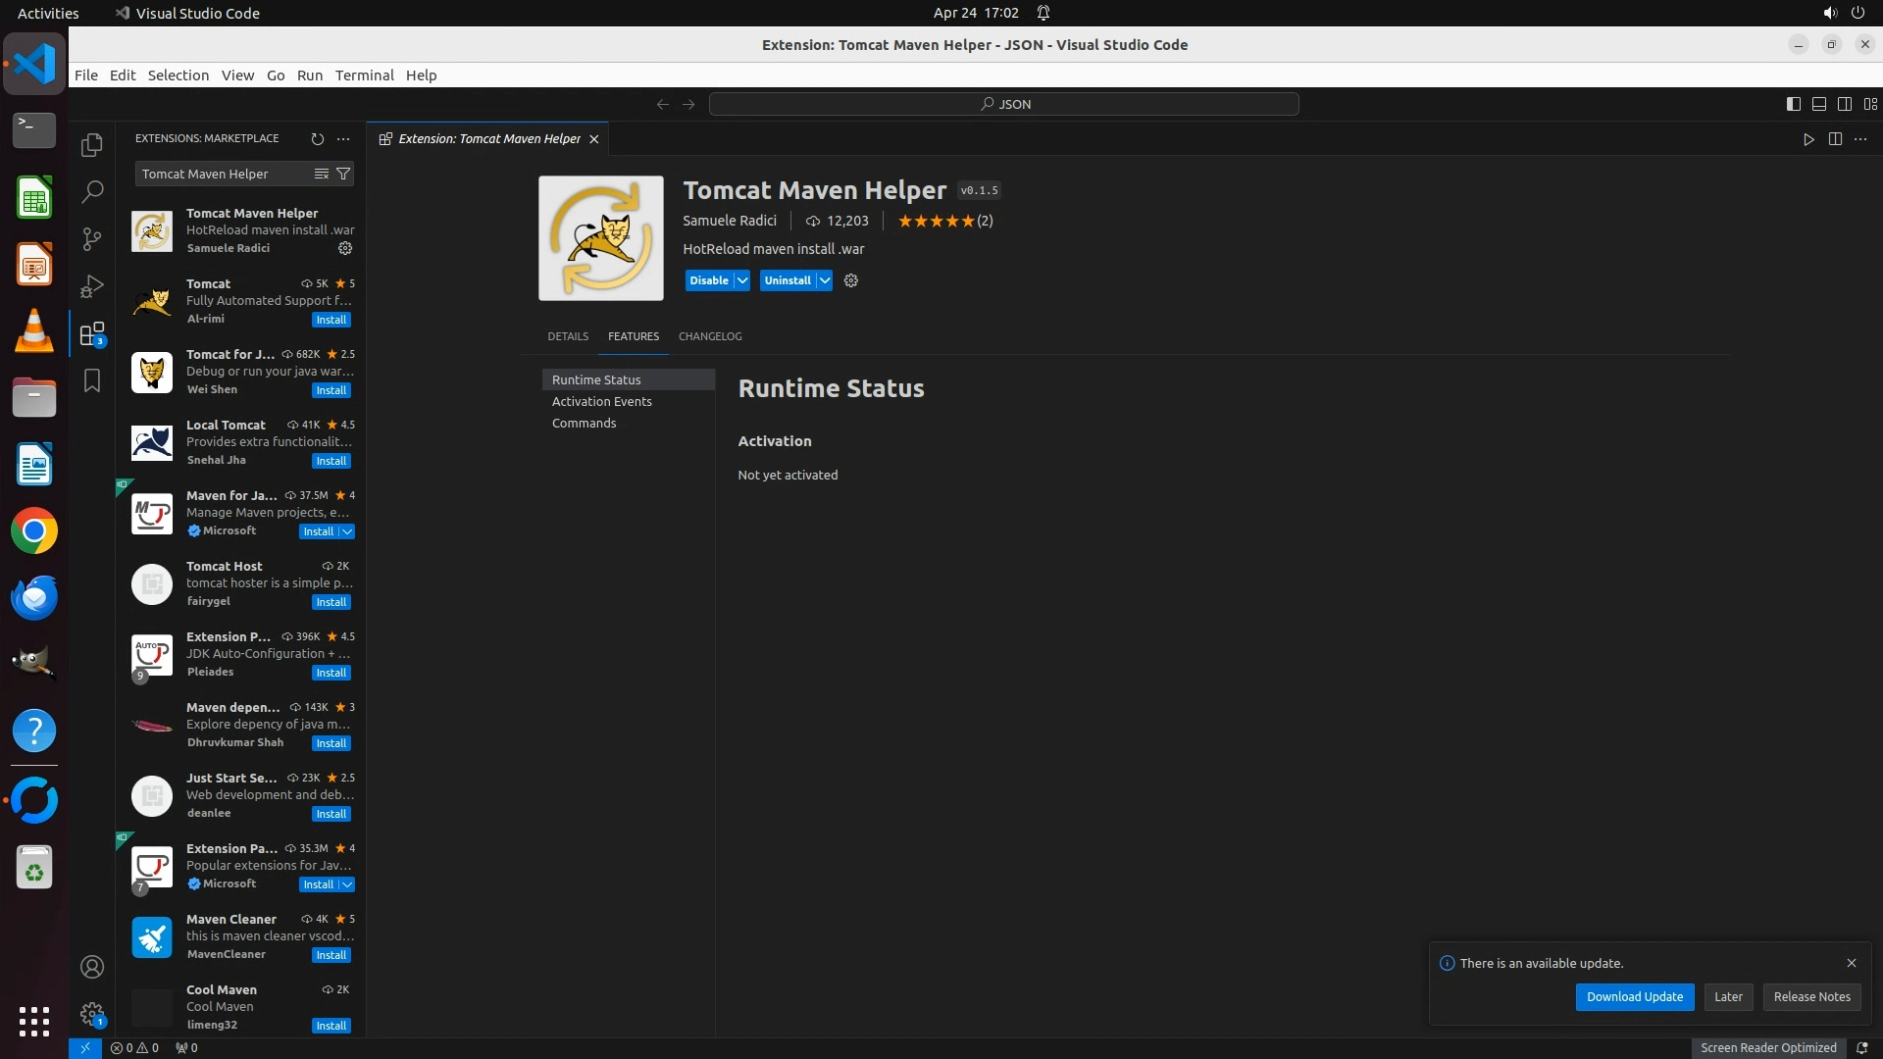
Task: Open the Terminal menu
Action: (364, 76)
